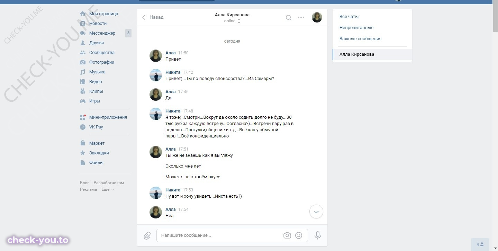Image resolution: width=498 pixels, height=251 pixels.
Task: Click the Новости newspaper icon
Action: (83, 24)
